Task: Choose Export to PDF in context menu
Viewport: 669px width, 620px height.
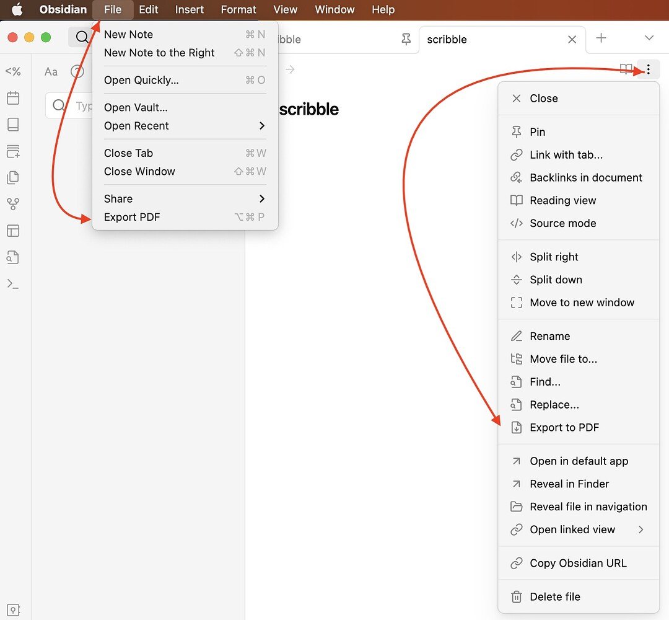Action: [564, 427]
